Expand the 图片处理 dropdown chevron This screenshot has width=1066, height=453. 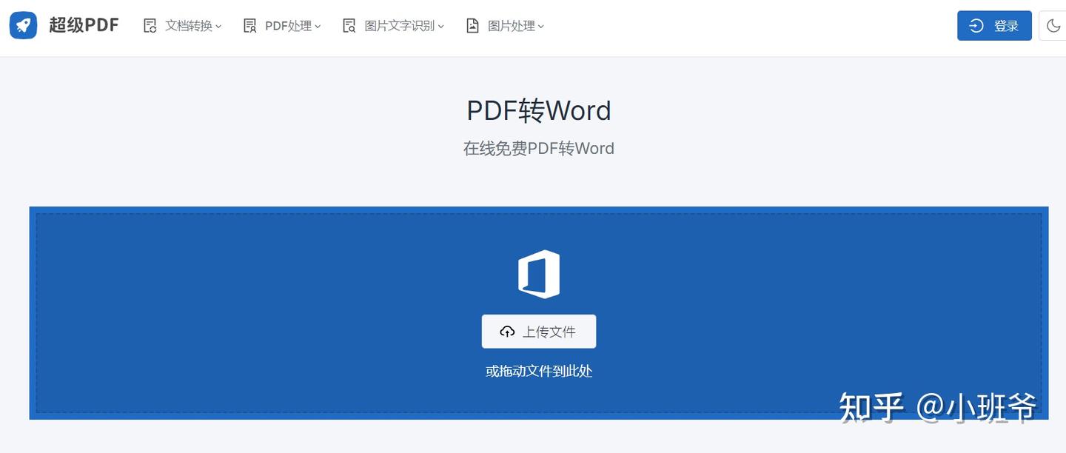541,27
